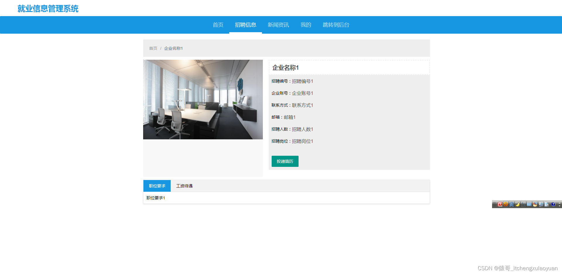Click 跳转到后台 in the navigation bar
The height and width of the screenshot is (274, 562).
(336, 25)
